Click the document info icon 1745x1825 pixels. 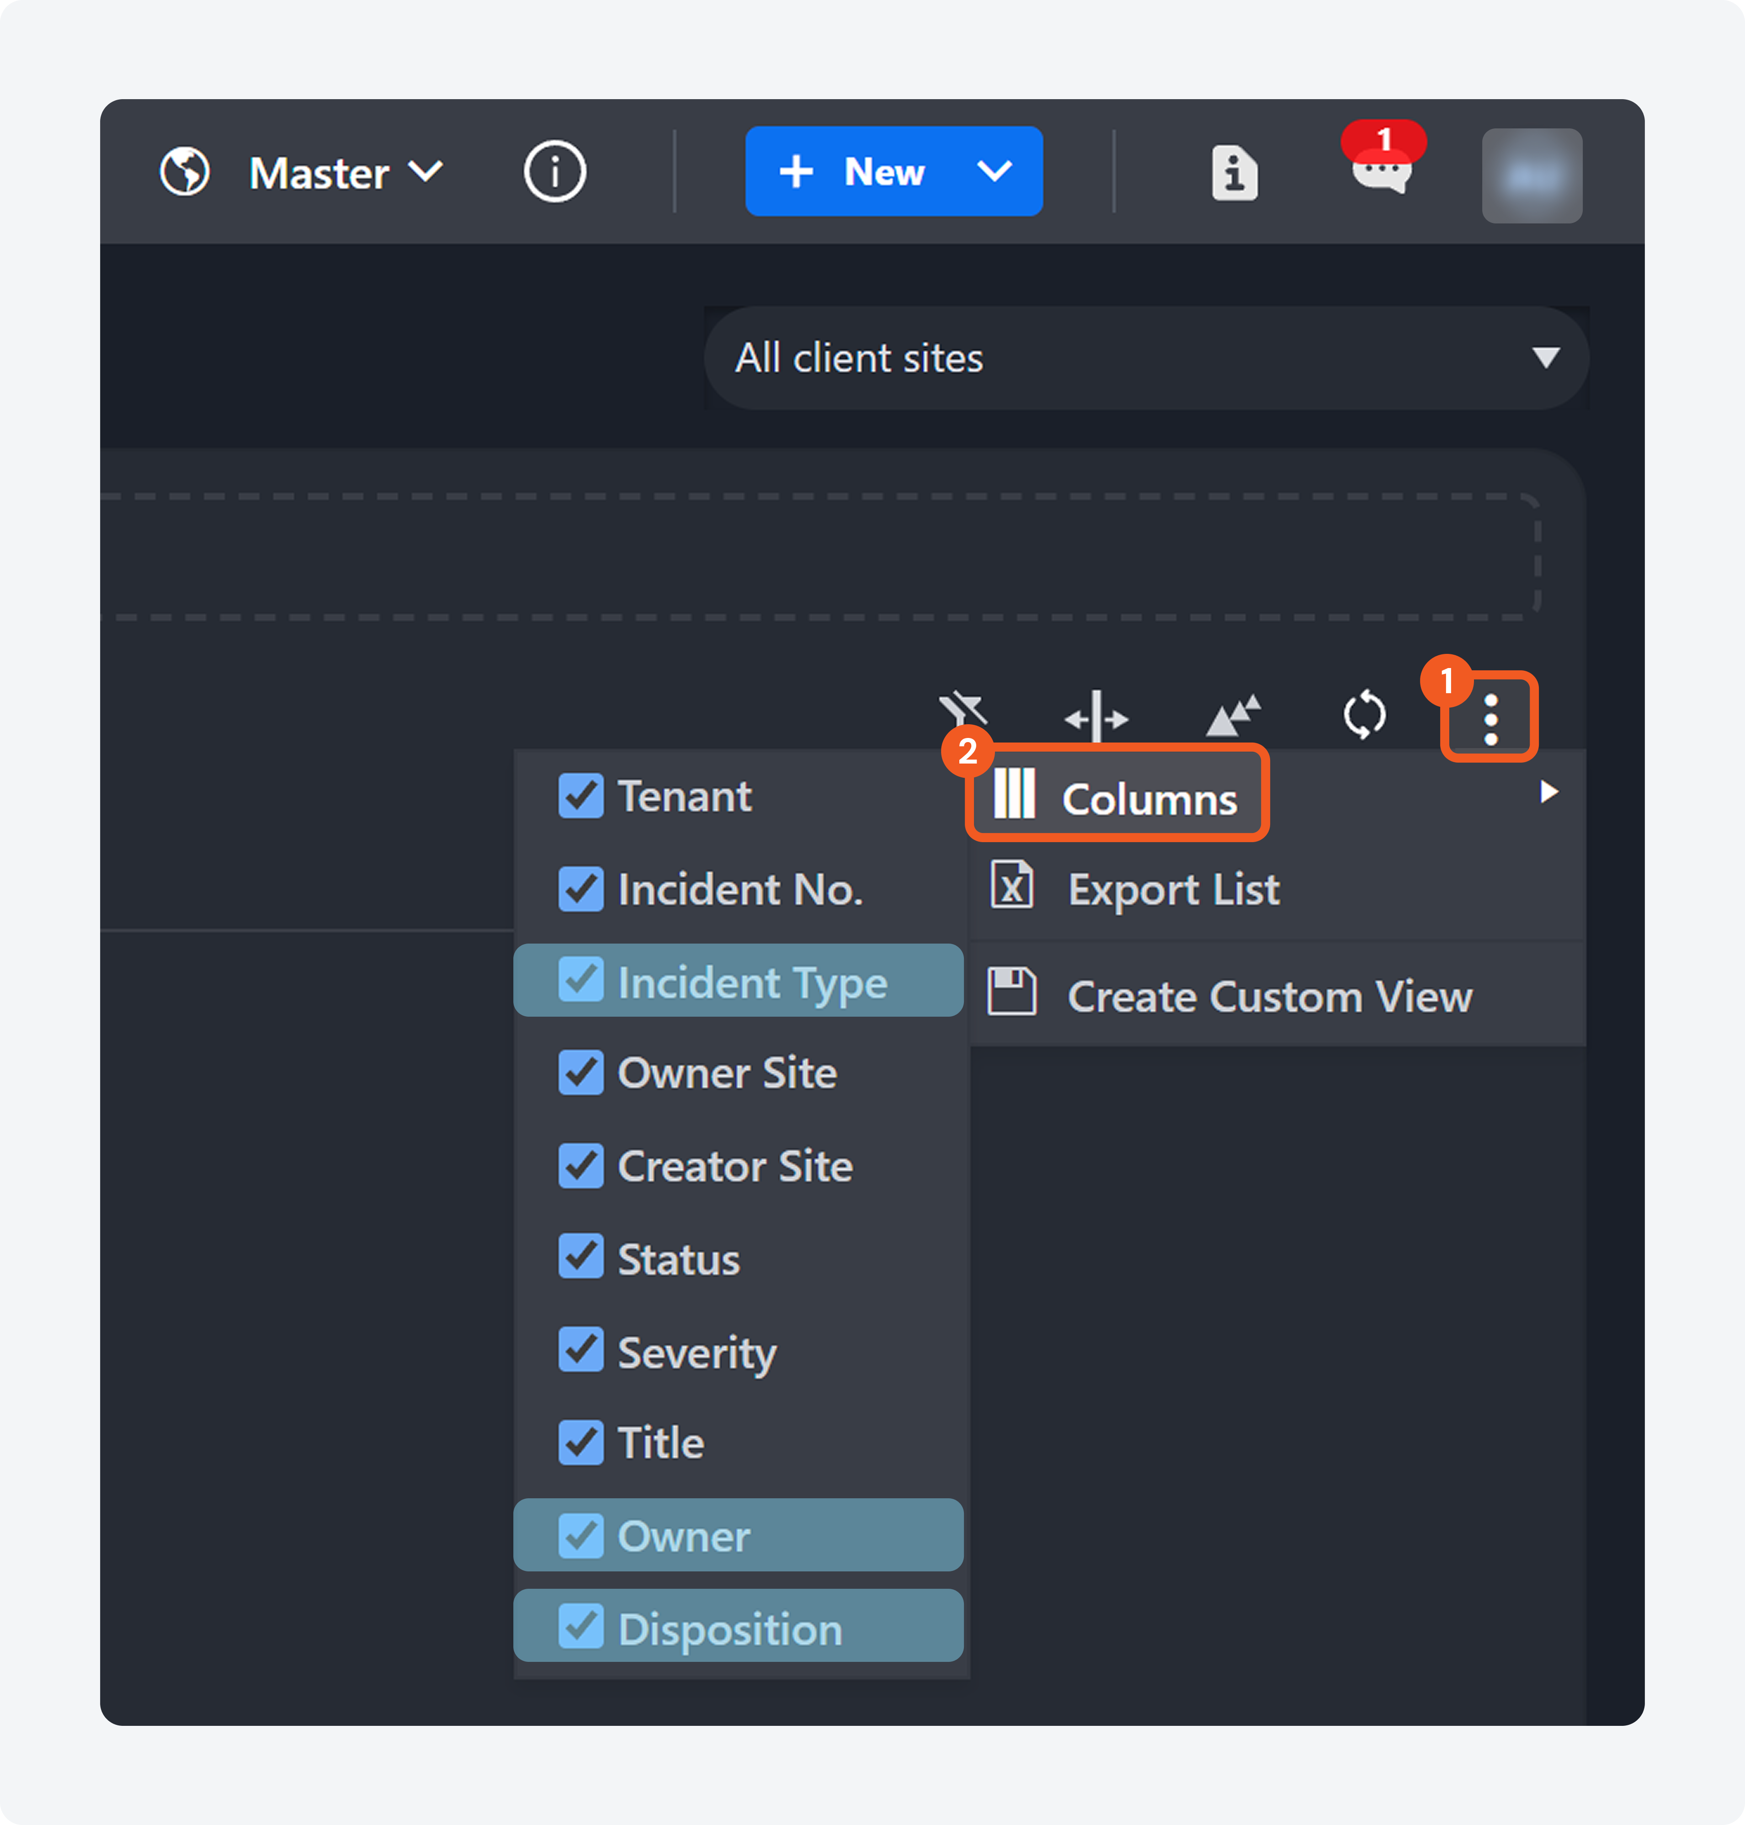click(1234, 173)
